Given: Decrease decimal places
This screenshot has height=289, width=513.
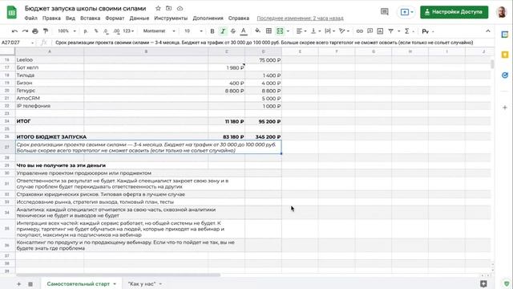Looking at the screenshot, I should (106, 31).
